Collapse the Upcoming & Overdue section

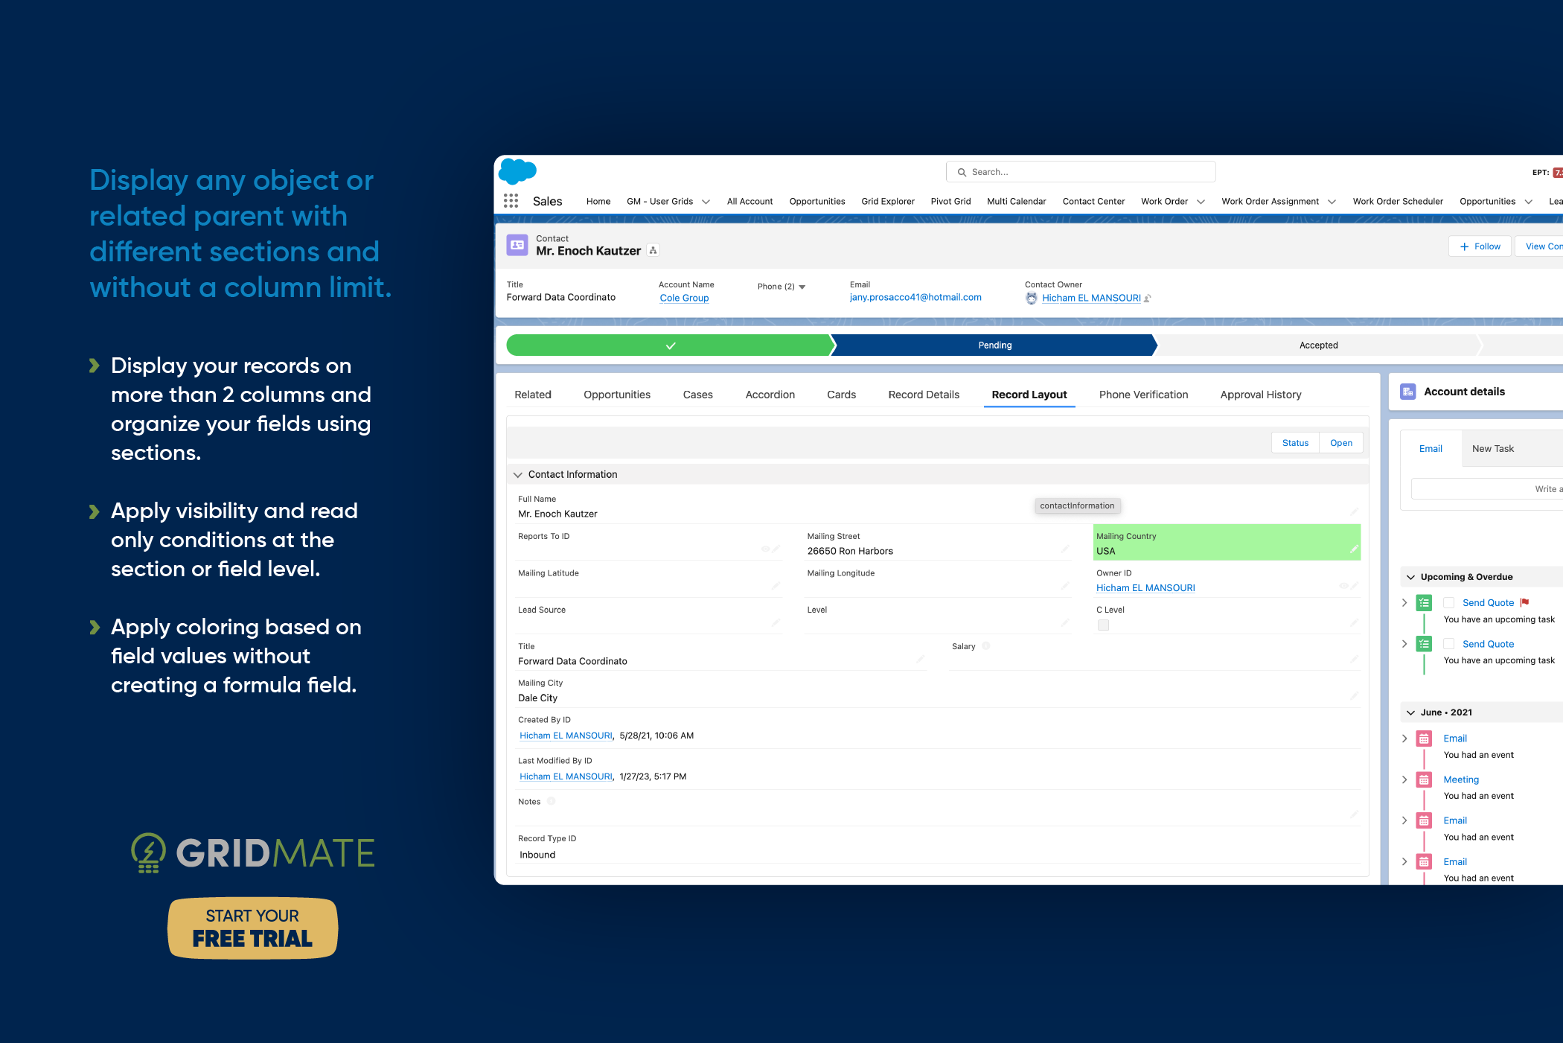[x=1410, y=577]
